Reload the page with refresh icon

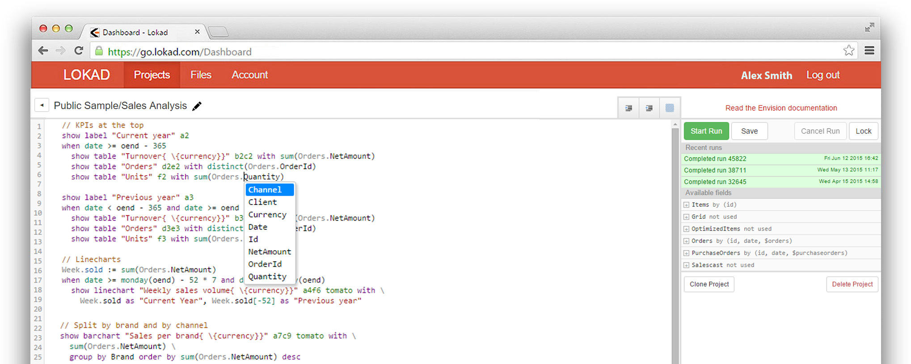(79, 51)
